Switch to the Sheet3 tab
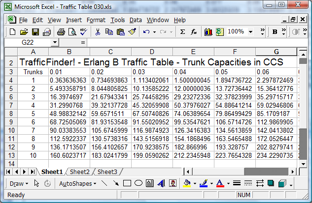312x203 pixels. click(x=107, y=172)
